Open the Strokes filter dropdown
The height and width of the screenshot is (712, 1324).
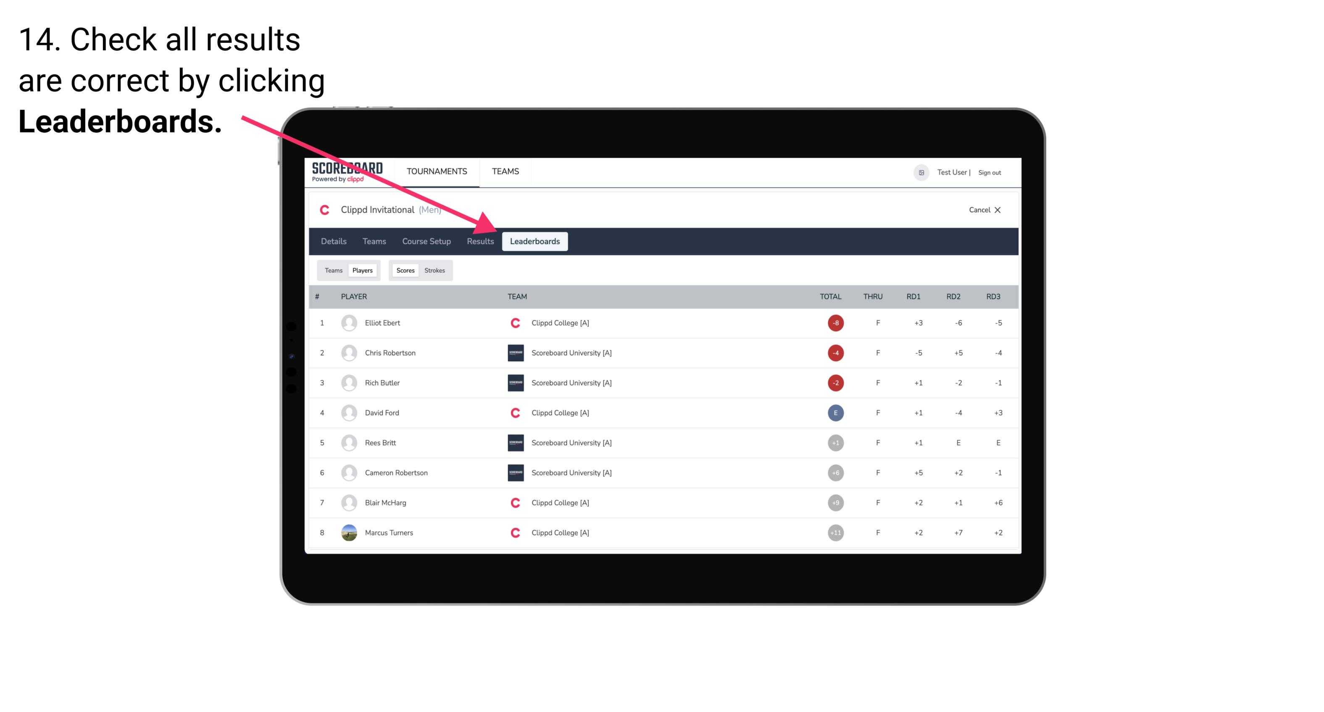tap(436, 270)
